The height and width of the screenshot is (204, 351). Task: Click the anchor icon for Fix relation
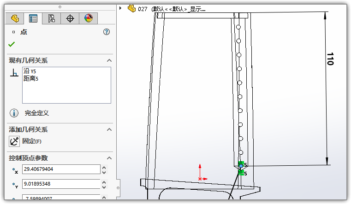tap(14, 141)
